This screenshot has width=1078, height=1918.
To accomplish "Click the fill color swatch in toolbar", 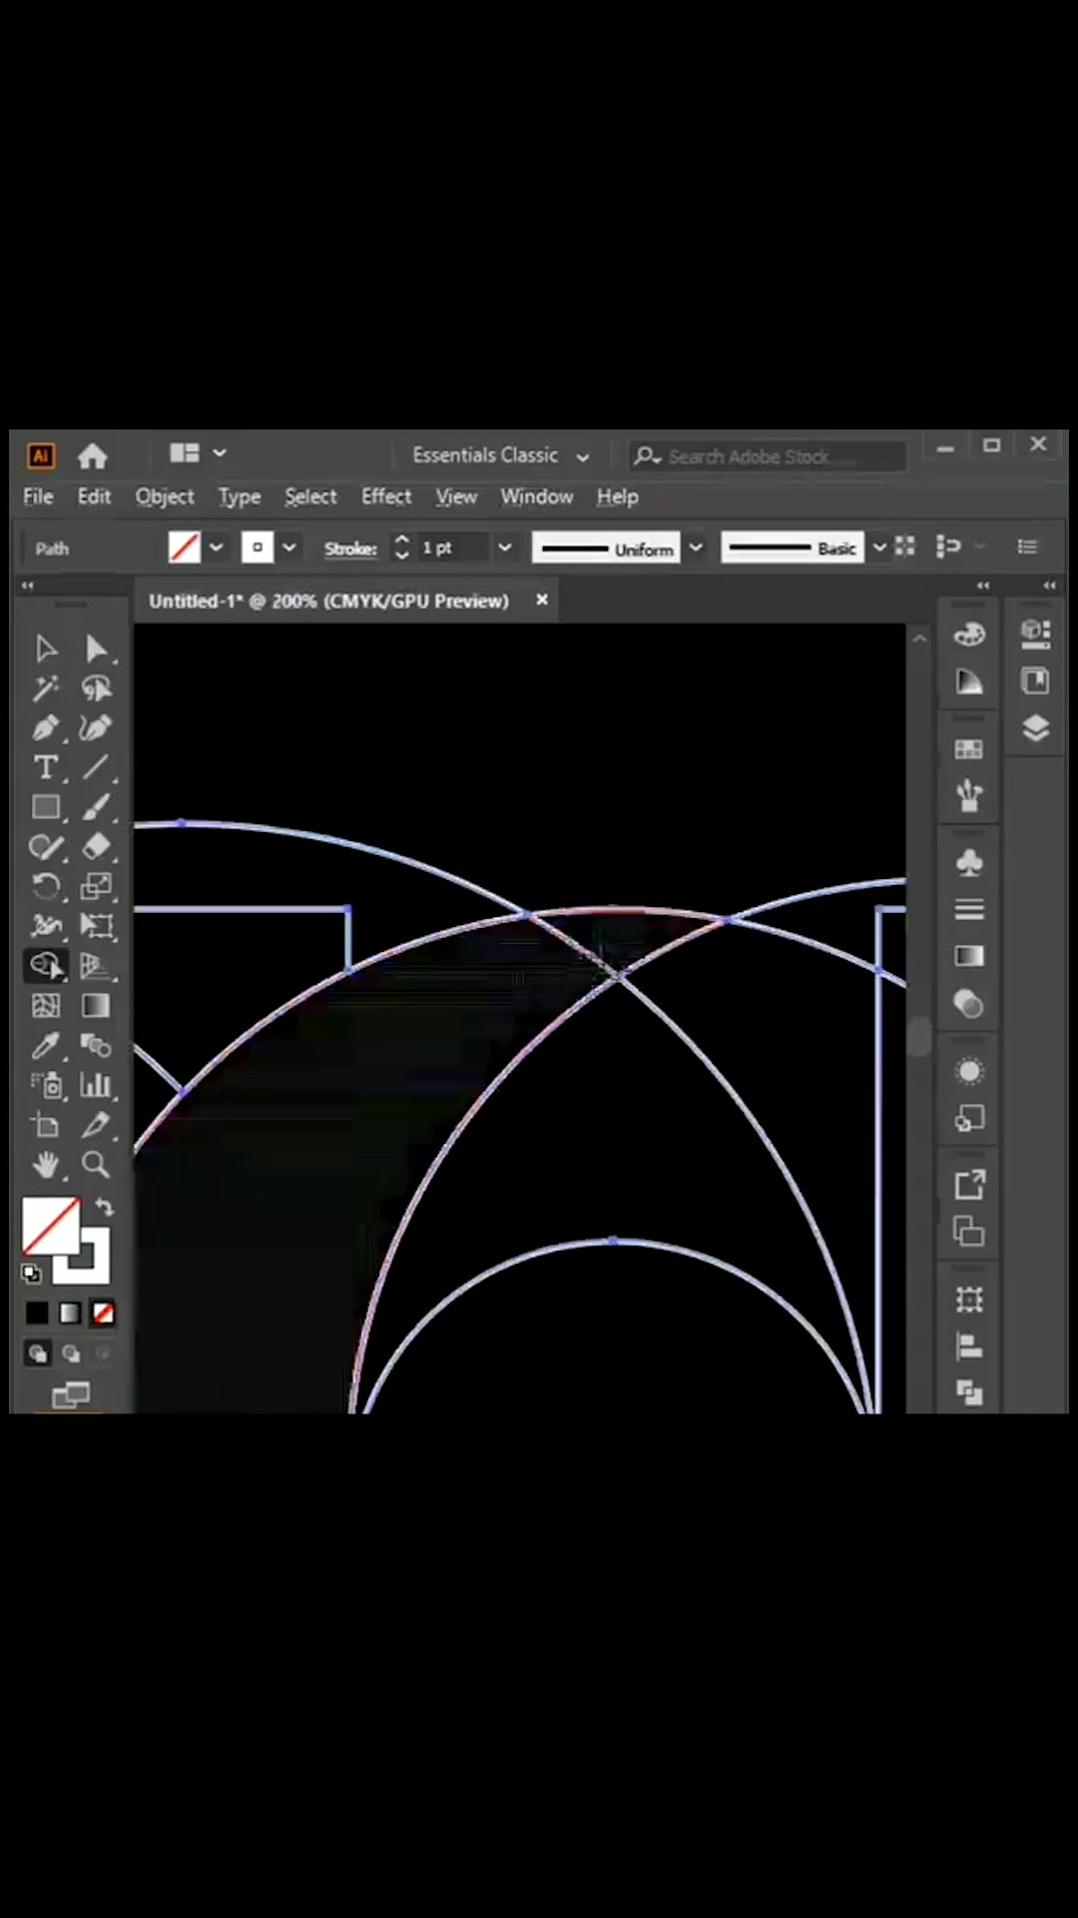I will pos(48,1225).
